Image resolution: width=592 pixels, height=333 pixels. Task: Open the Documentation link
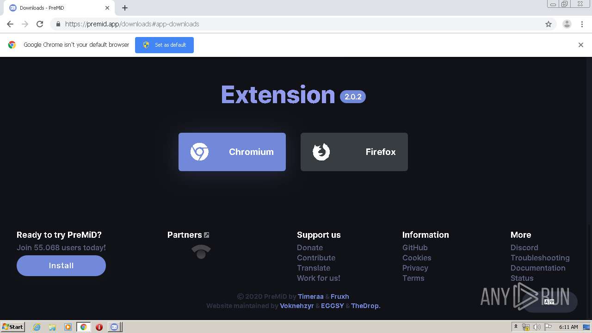(x=538, y=268)
